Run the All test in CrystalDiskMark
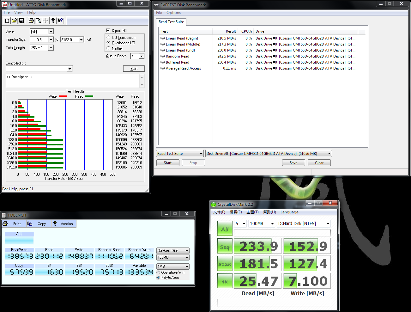 [225, 228]
